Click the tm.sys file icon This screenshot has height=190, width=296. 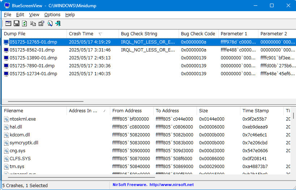7,167
